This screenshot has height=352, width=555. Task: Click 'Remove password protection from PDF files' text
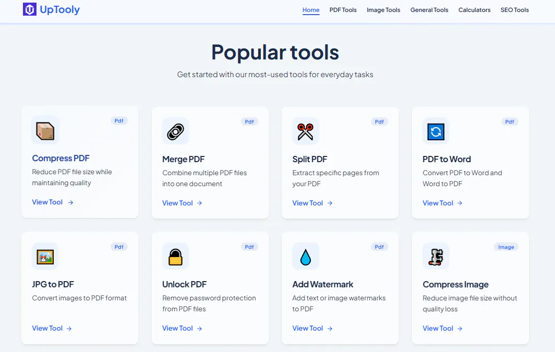209,304
